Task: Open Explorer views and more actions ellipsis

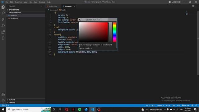Action: [x=42, y=6]
